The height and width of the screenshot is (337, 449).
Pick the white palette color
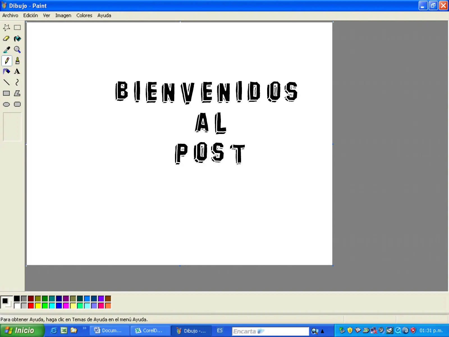(x=17, y=306)
